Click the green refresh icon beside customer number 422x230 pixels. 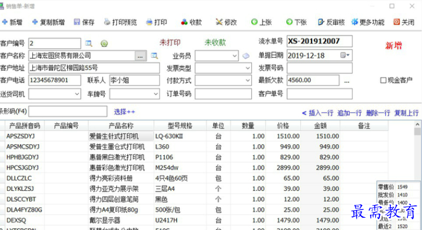(x=104, y=43)
